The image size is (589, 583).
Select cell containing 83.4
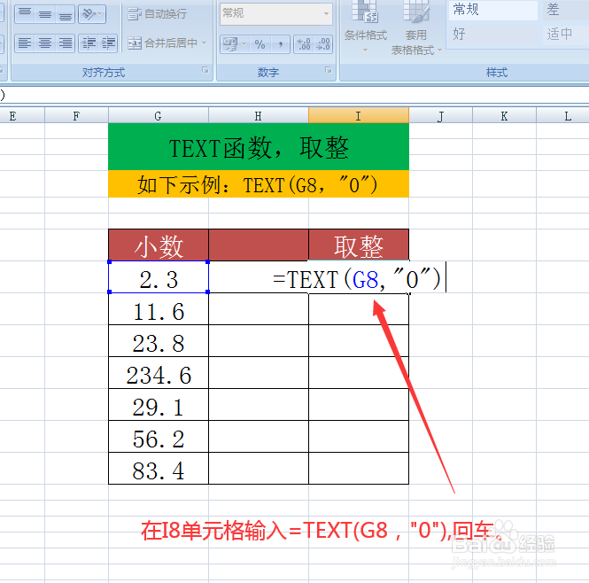(x=159, y=469)
